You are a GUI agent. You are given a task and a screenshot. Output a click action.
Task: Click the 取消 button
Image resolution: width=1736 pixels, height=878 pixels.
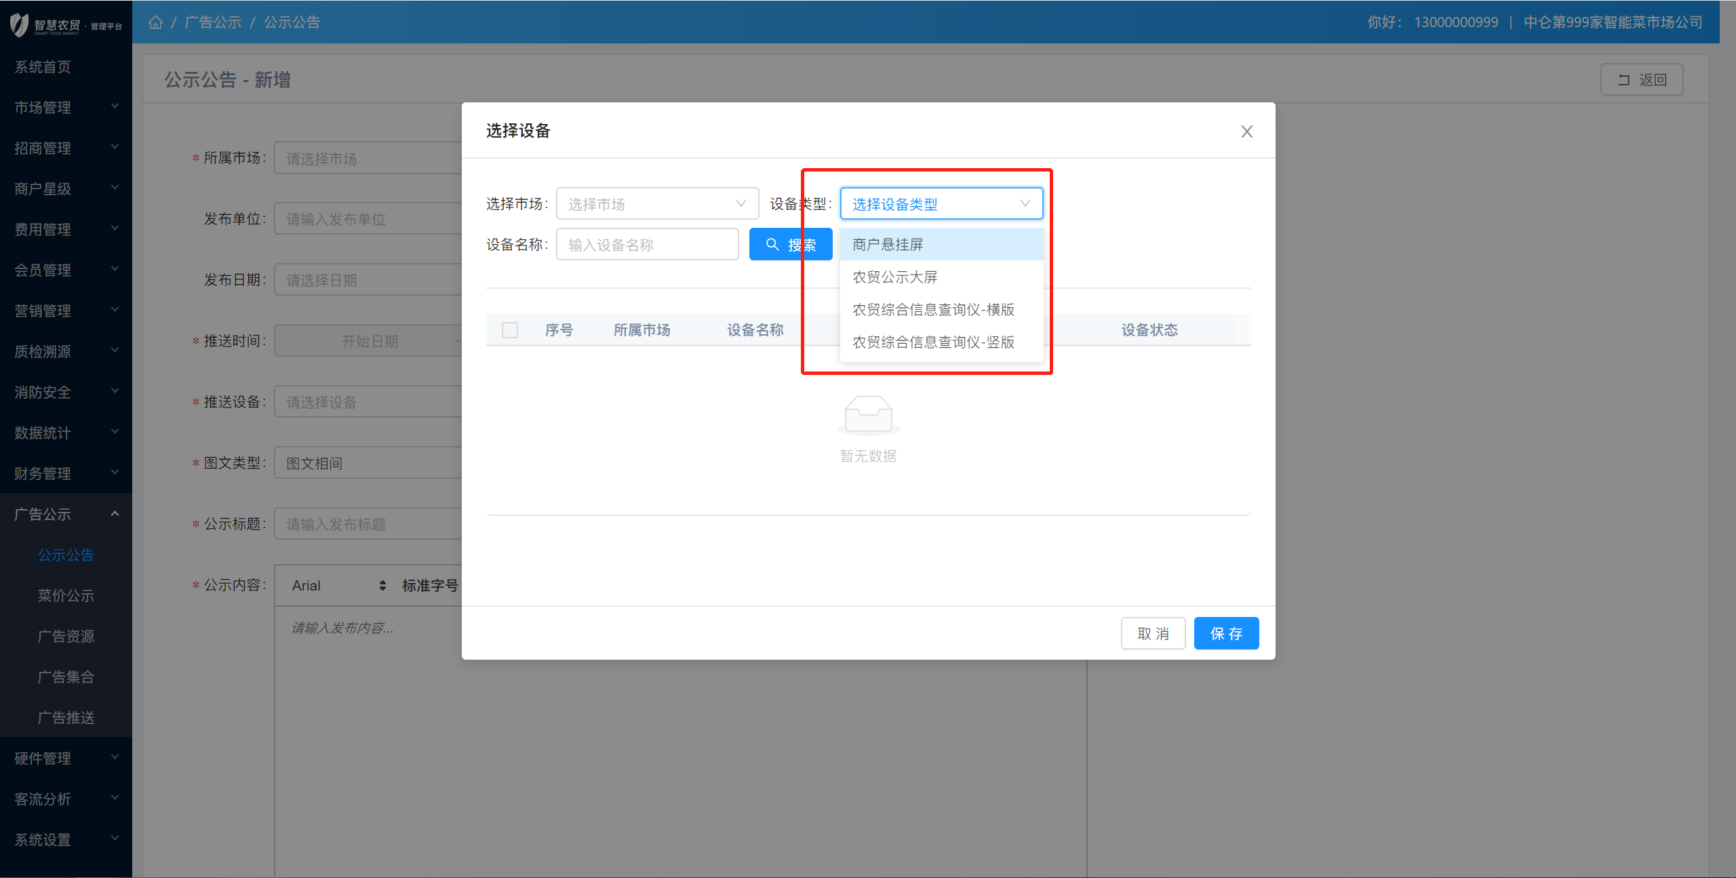[1152, 633]
